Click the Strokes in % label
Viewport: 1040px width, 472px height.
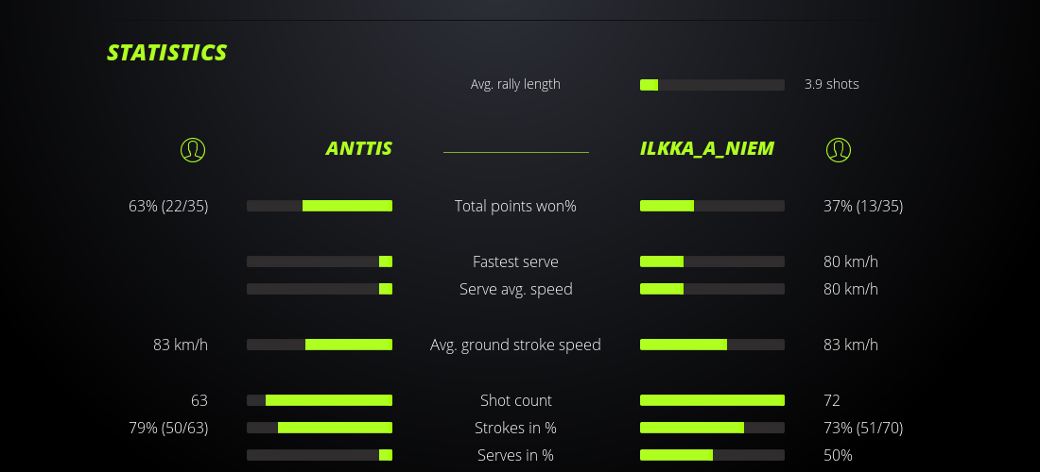tap(515, 428)
